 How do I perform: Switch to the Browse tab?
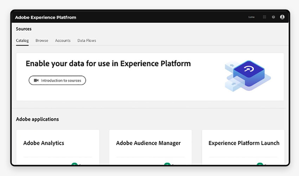[42, 40]
